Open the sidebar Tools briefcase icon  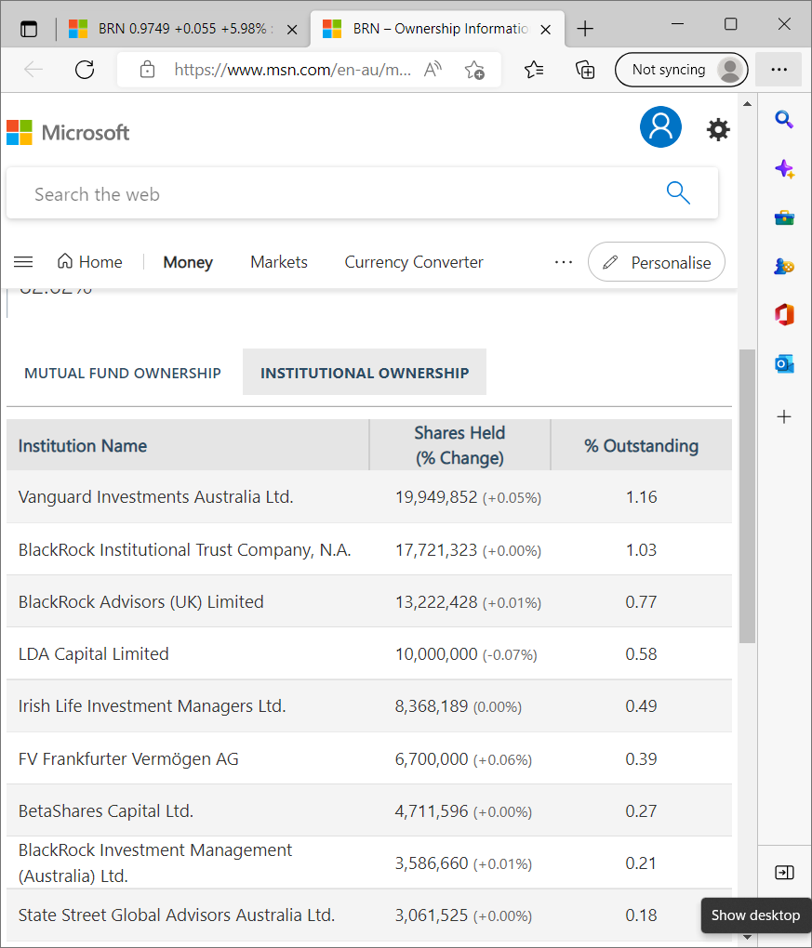click(x=784, y=217)
